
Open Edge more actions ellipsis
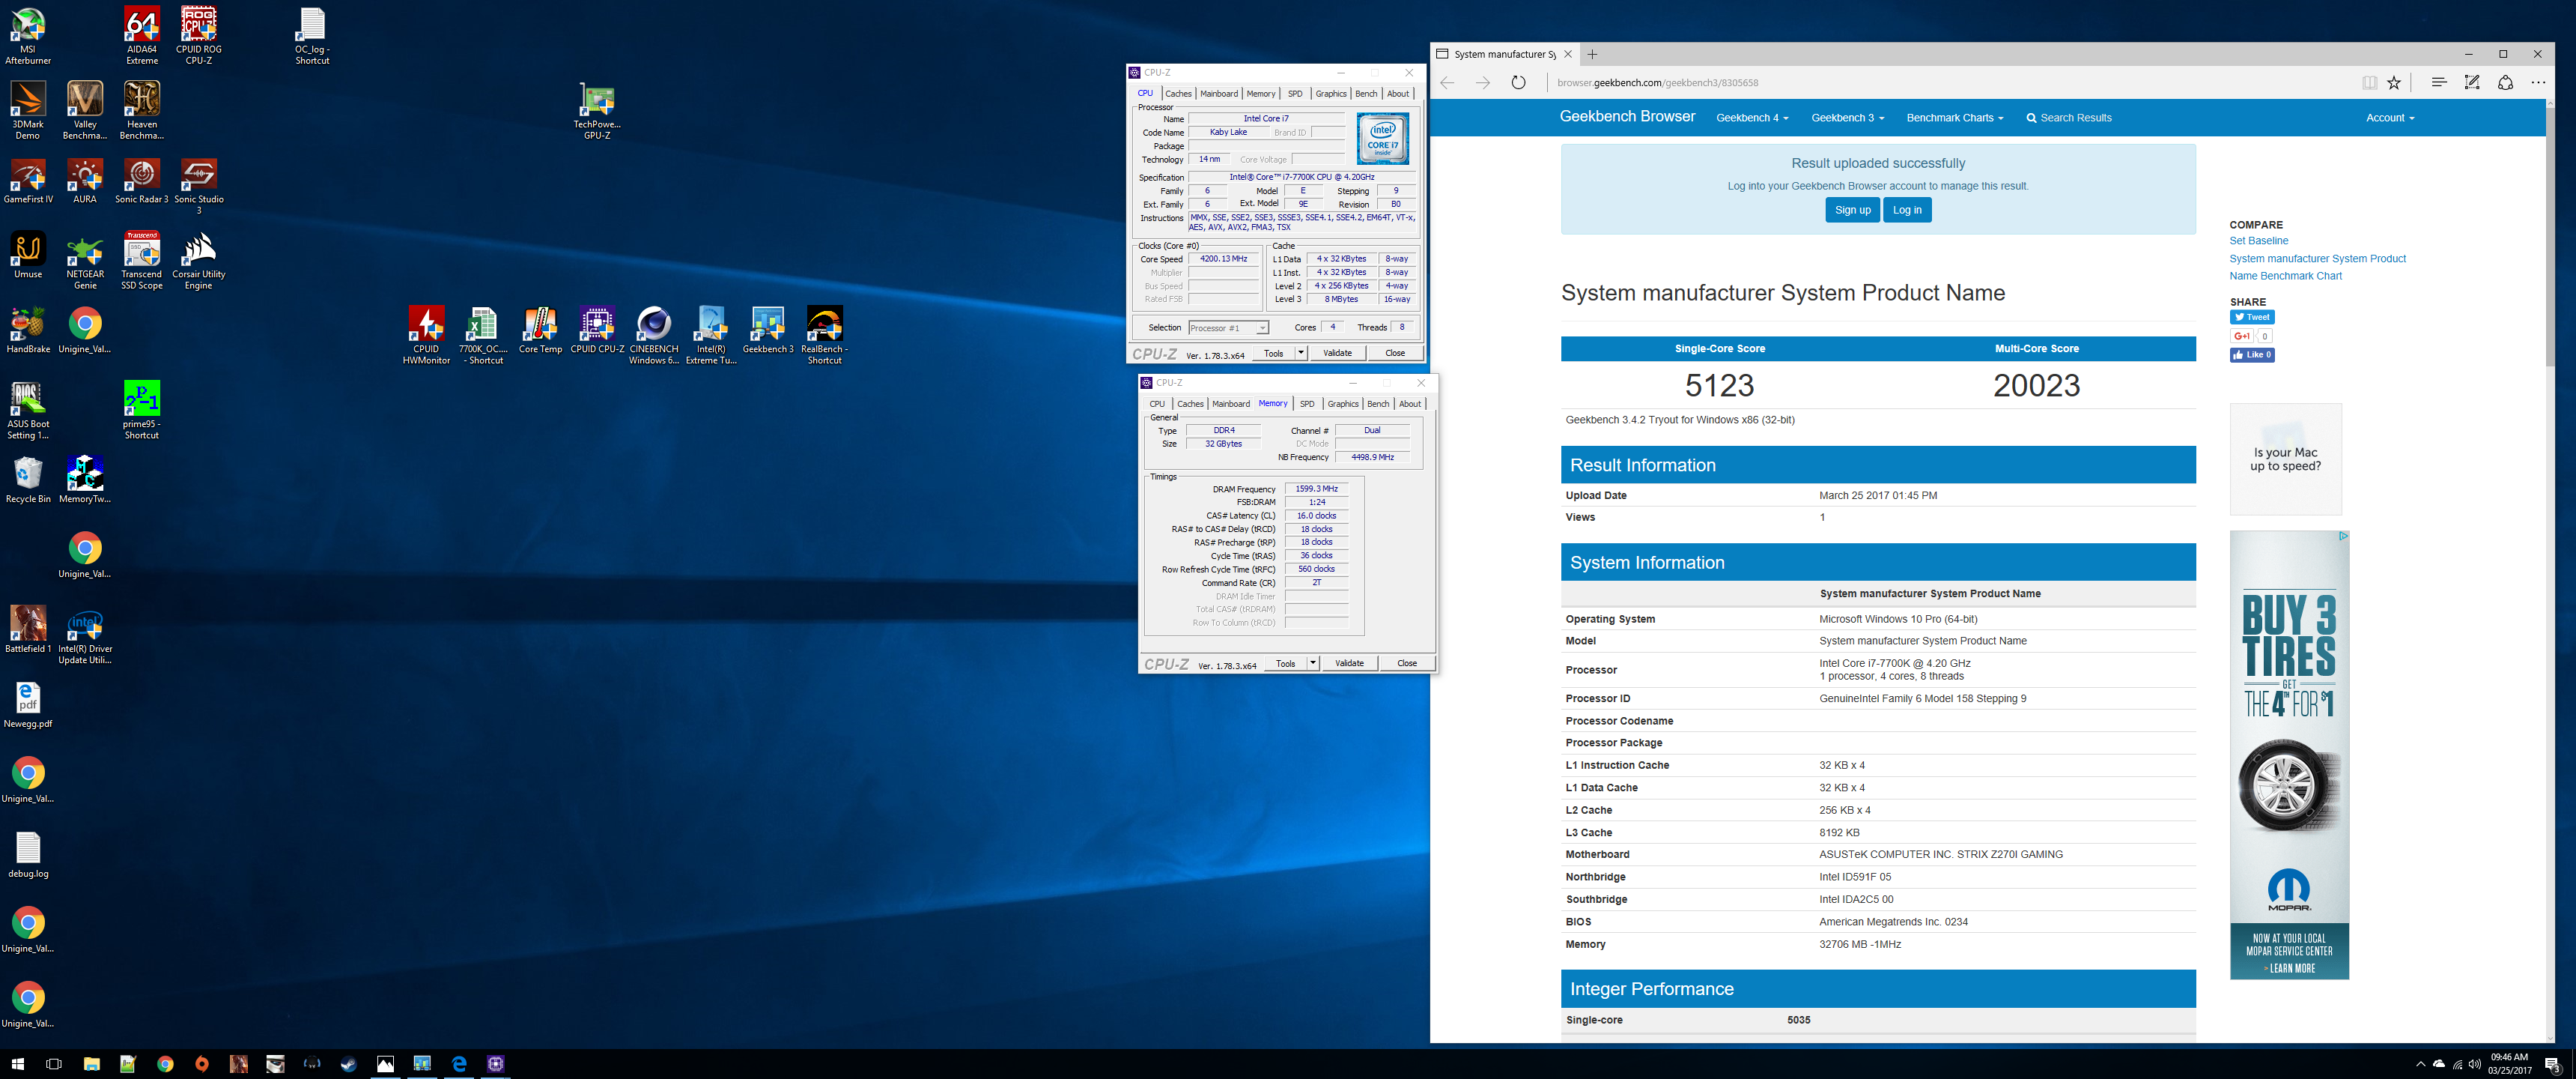[2538, 82]
